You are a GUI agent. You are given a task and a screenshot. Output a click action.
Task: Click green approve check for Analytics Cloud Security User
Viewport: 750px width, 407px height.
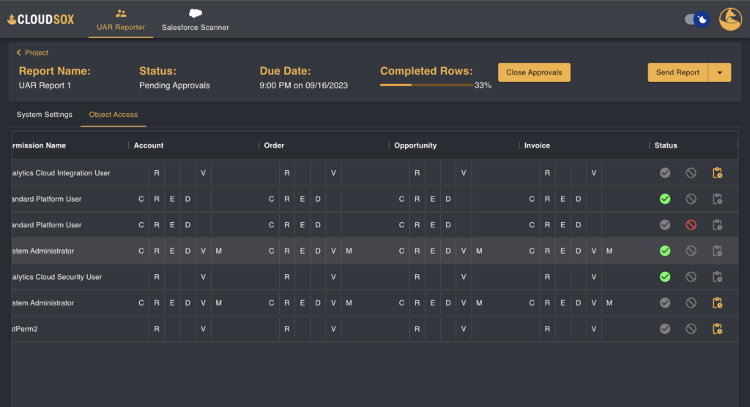click(665, 277)
